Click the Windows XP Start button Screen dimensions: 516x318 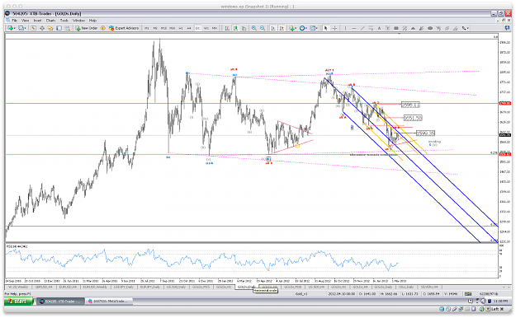pos(18,301)
